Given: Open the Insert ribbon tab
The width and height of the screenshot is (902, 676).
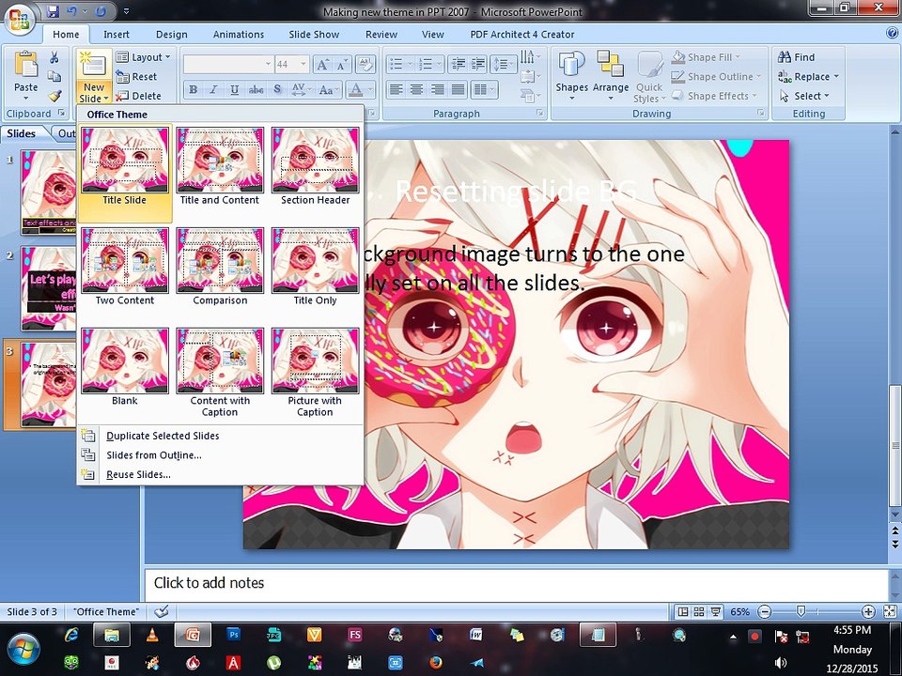Looking at the screenshot, I should tap(117, 35).
